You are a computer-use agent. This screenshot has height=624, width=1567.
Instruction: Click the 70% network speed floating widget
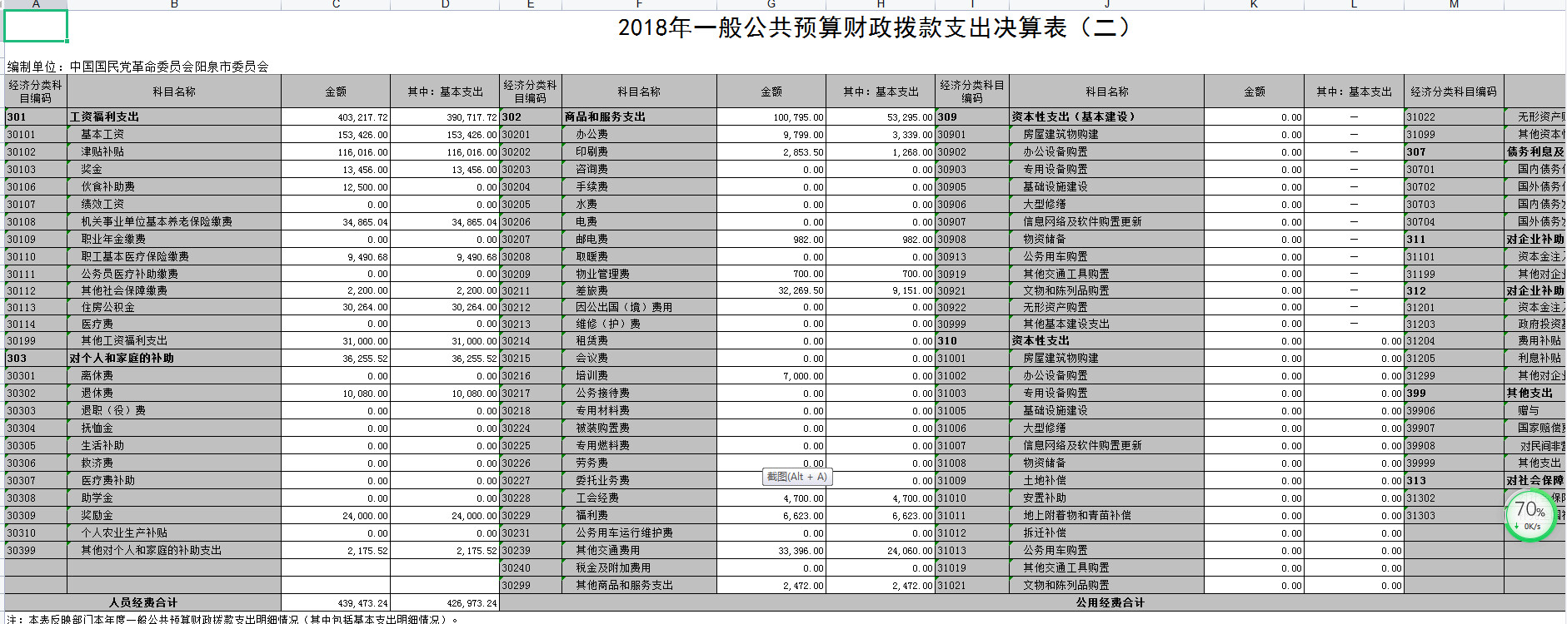1530,515
